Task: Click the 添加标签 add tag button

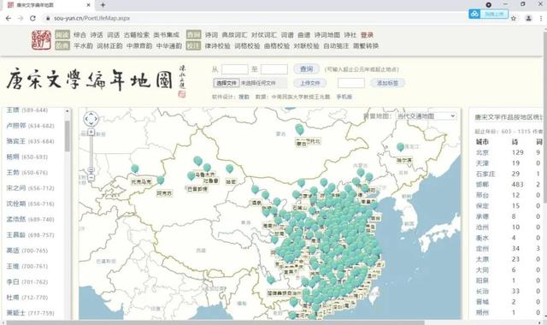Action: [x=387, y=83]
